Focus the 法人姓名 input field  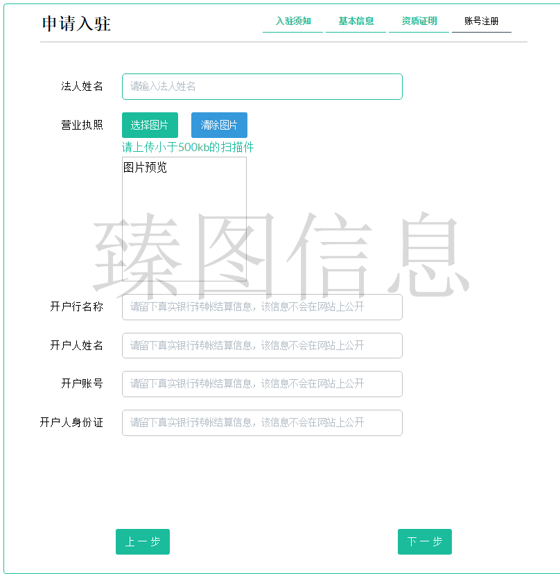[x=262, y=87]
